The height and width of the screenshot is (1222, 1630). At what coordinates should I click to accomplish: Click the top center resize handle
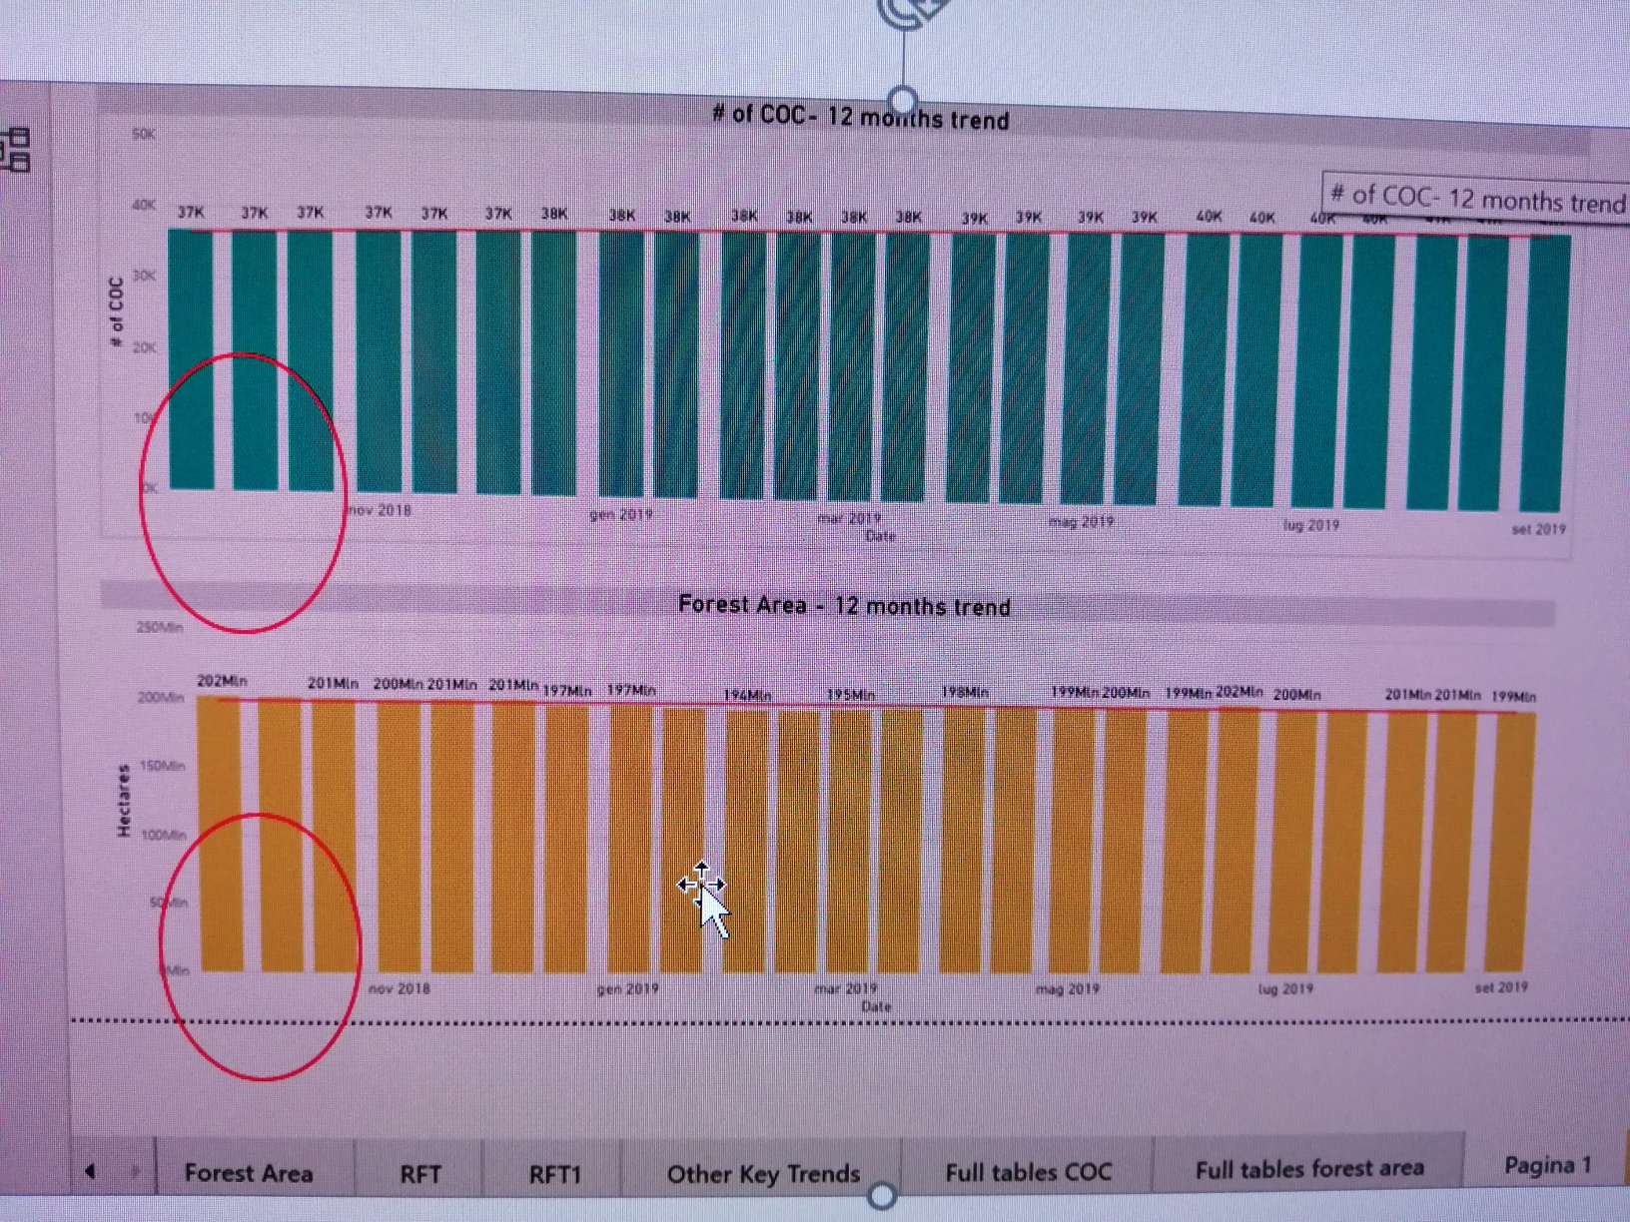903,100
